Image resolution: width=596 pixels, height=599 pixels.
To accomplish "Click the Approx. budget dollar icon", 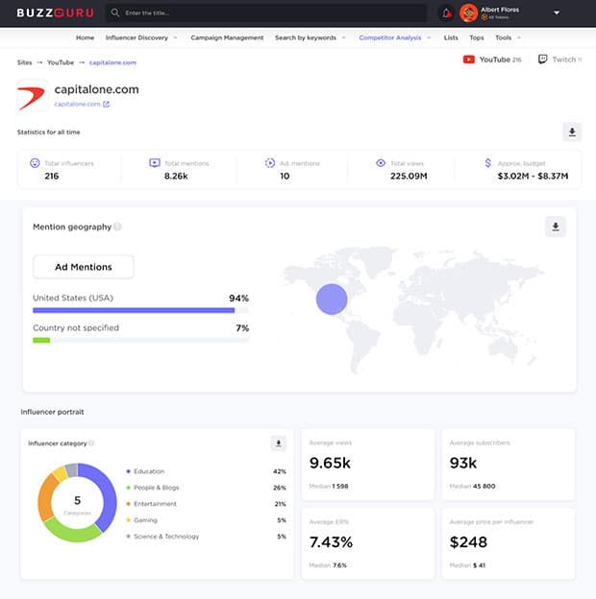I will pos(487,163).
